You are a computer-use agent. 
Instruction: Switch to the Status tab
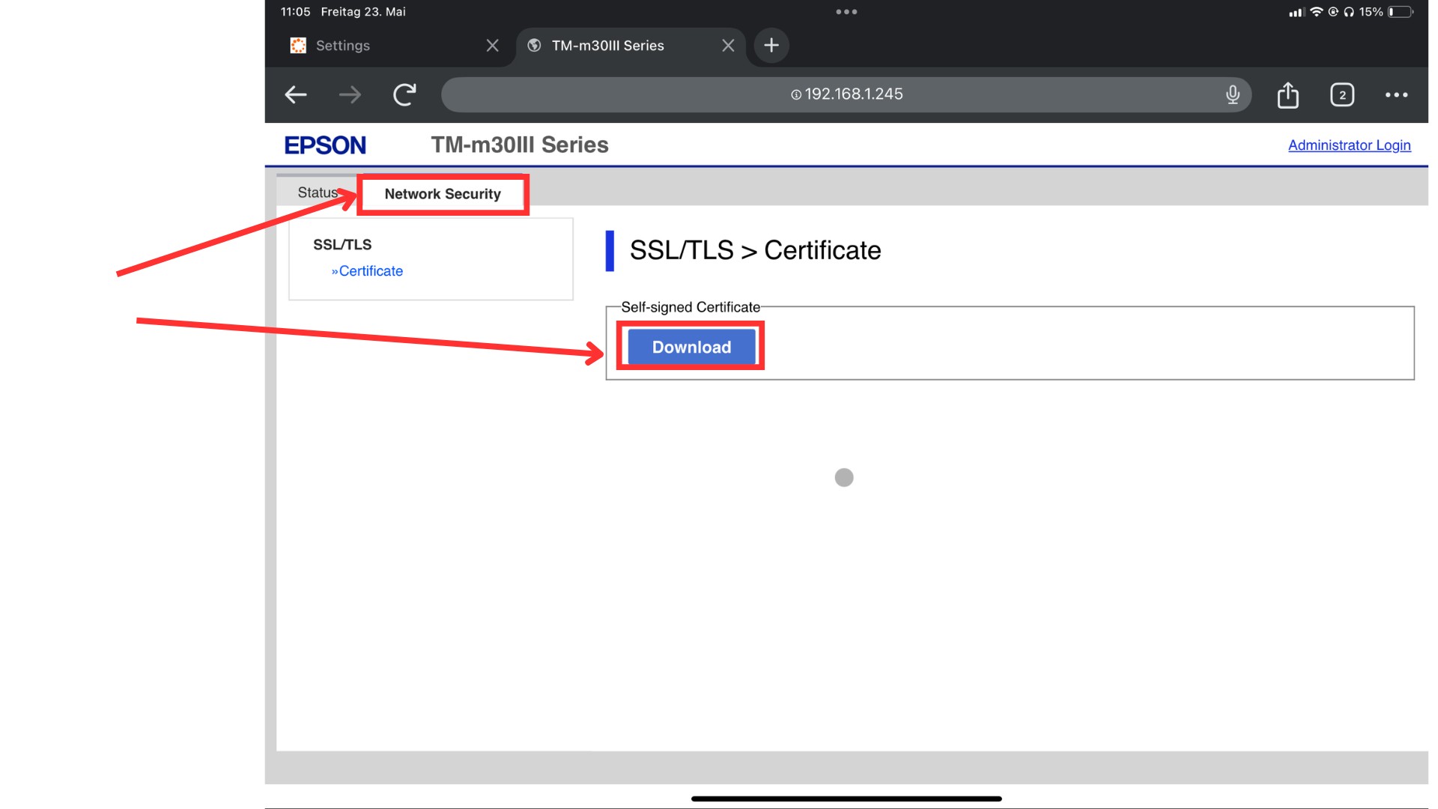pyautogui.click(x=317, y=192)
